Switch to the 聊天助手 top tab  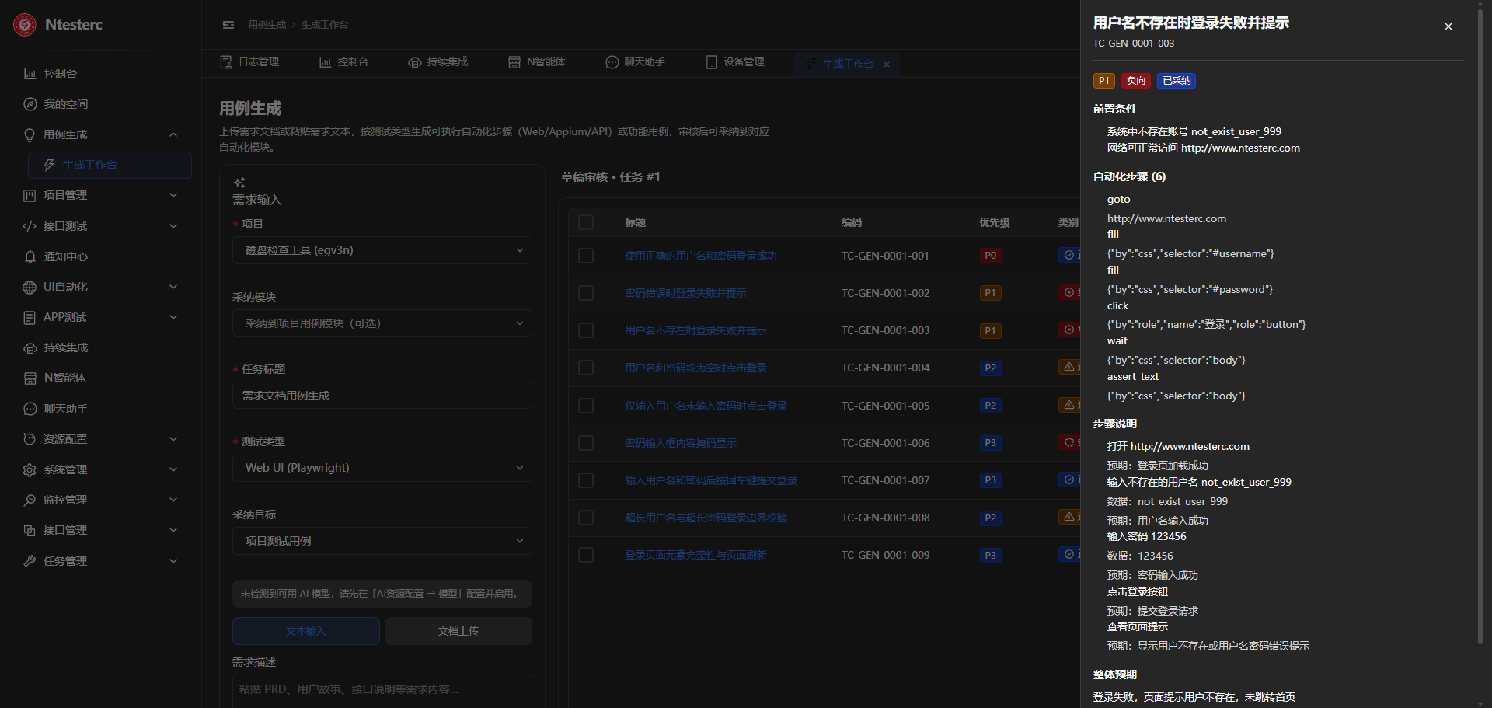tap(636, 62)
